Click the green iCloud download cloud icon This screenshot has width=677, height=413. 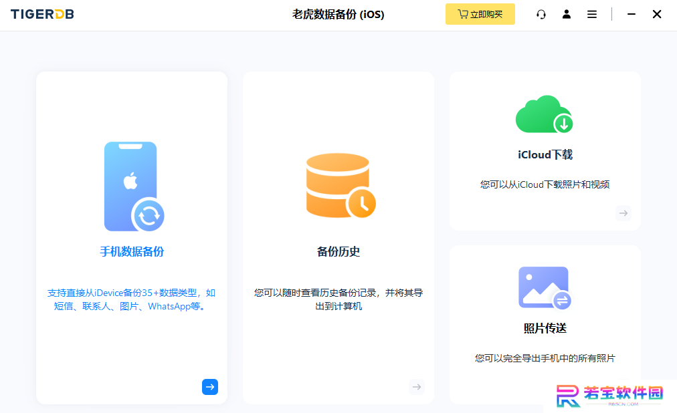click(x=544, y=114)
